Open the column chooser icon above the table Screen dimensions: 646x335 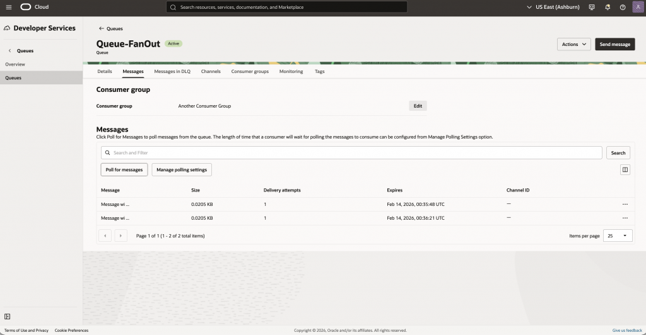pyautogui.click(x=625, y=170)
